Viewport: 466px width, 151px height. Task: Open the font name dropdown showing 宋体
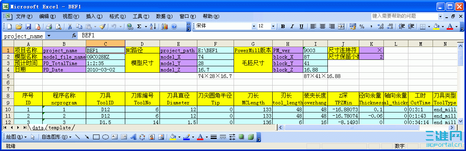(x=254, y=27)
